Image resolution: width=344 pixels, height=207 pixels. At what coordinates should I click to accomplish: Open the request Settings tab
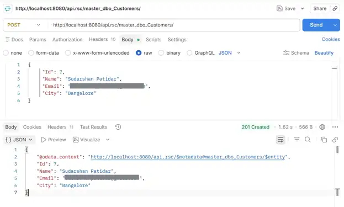coord(177,40)
